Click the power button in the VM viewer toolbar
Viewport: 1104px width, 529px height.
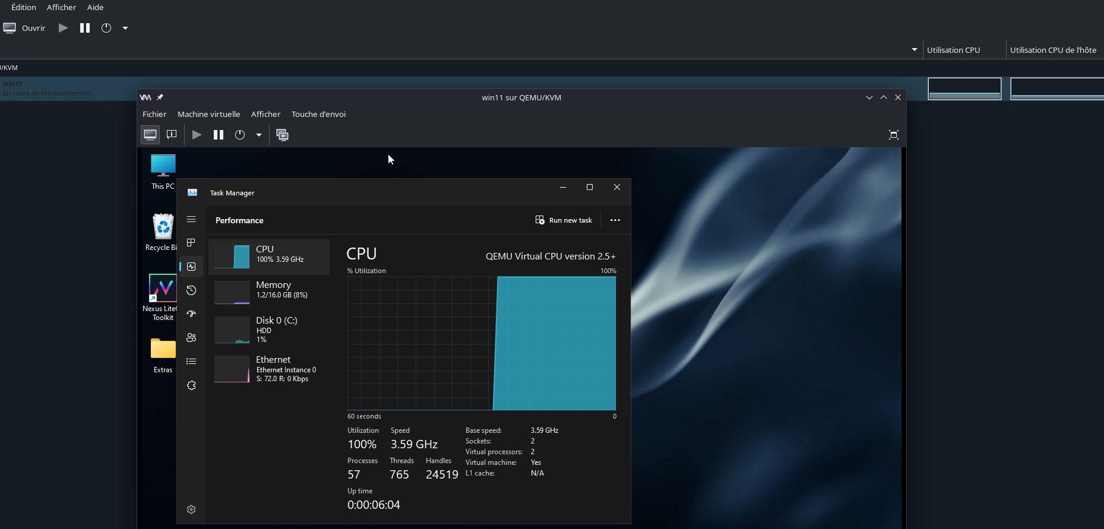point(240,135)
